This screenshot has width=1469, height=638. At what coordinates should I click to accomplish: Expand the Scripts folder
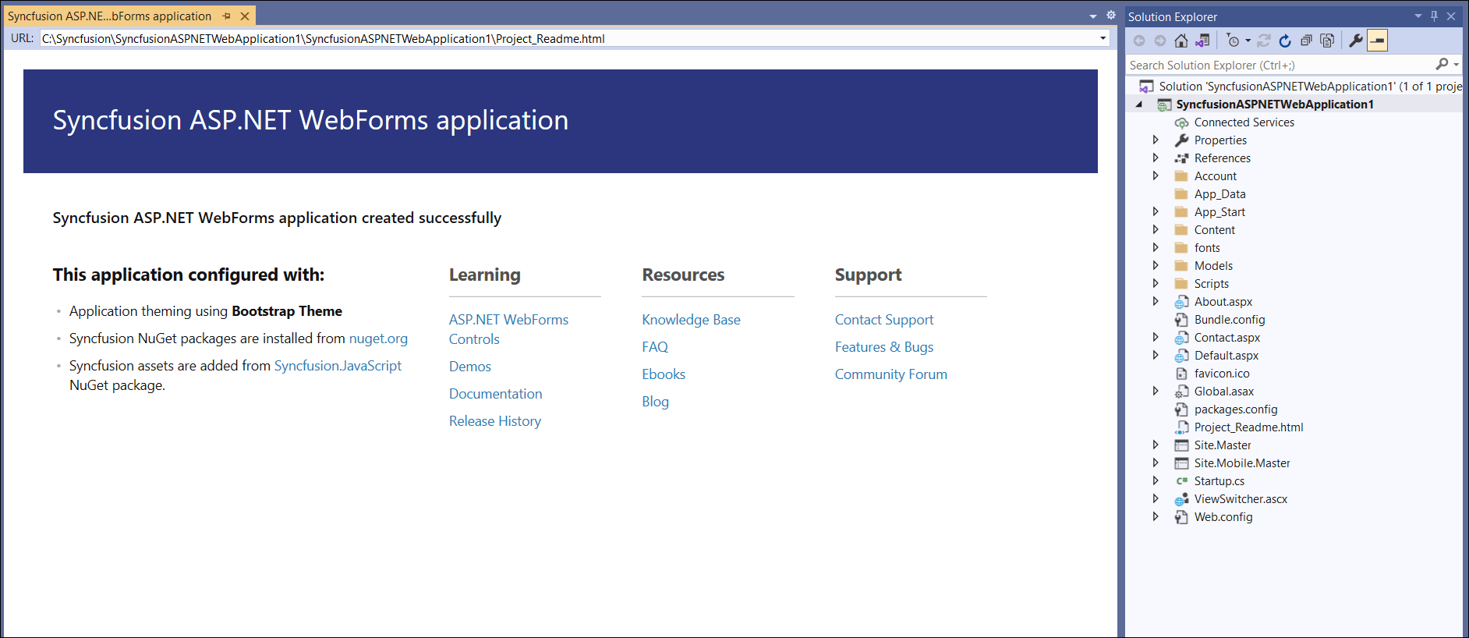[1156, 284]
